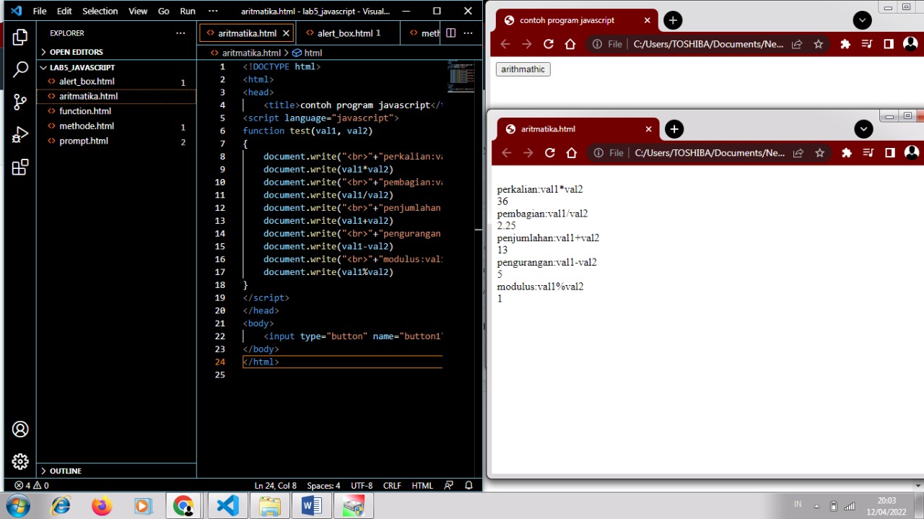The height and width of the screenshot is (519, 924).
Task: Open Extensions view in activity bar
Action: [x=20, y=167]
